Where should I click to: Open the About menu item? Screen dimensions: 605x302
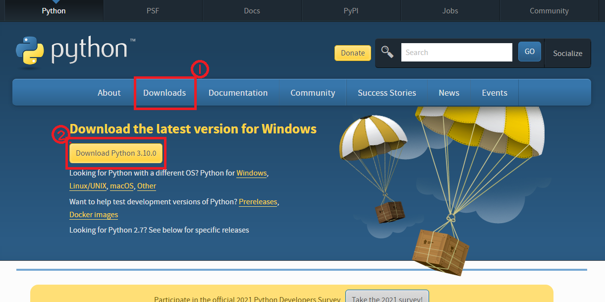109,93
